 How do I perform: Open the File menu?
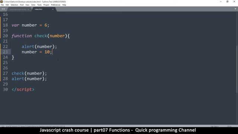[2, 5]
